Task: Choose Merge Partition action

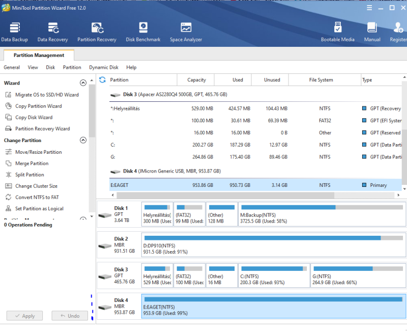Action: 32,163
